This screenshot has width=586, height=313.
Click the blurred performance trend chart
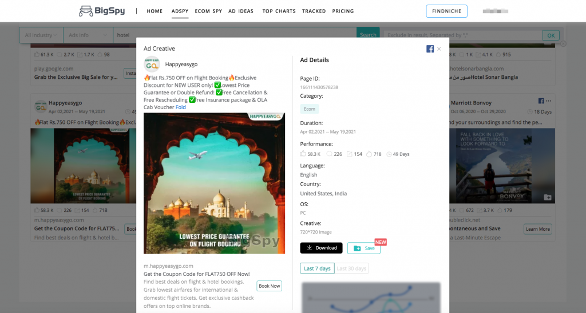point(371,298)
